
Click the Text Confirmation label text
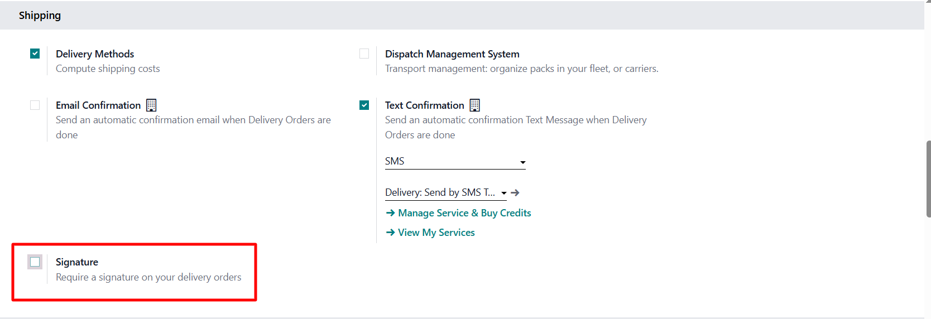pyautogui.click(x=424, y=105)
